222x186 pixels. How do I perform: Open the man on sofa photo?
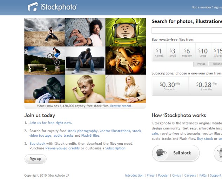pyautogui.click(x=85, y=61)
